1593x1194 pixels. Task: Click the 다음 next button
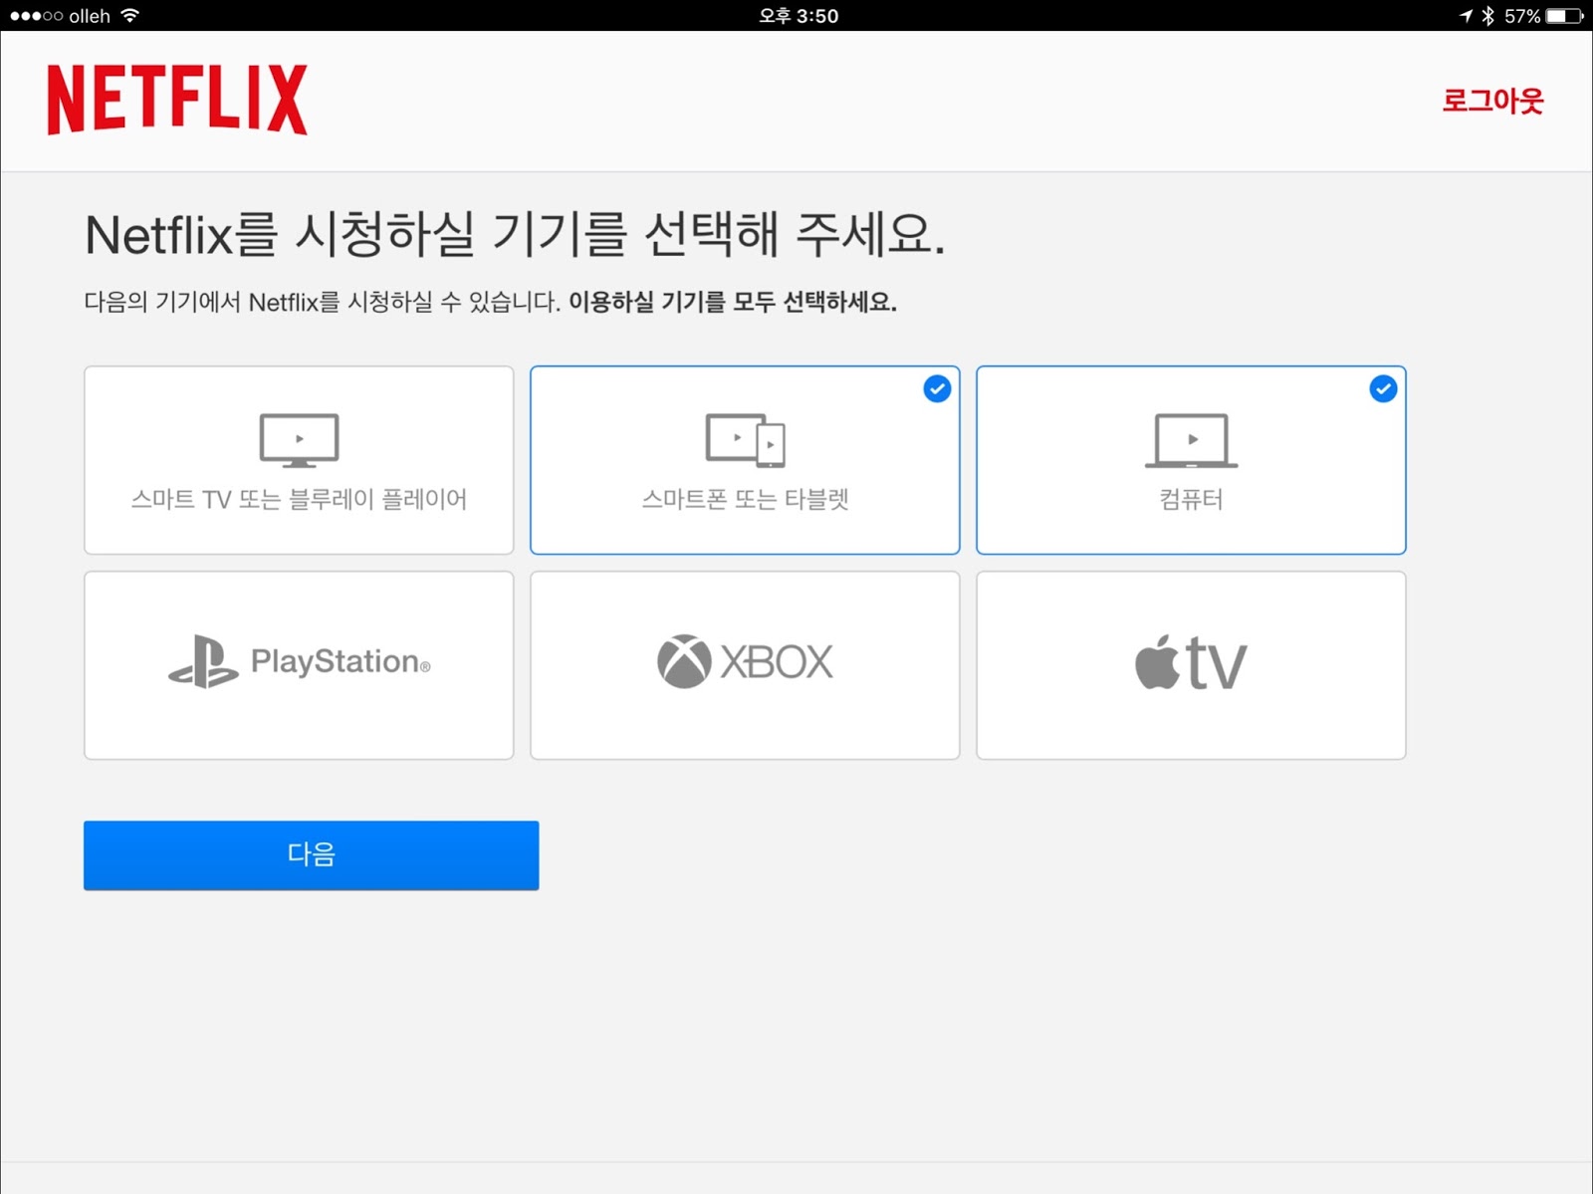[x=311, y=855]
